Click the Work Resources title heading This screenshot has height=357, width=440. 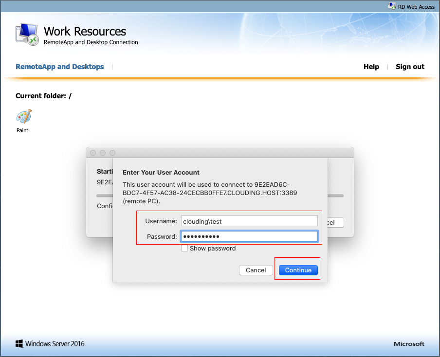coord(85,32)
